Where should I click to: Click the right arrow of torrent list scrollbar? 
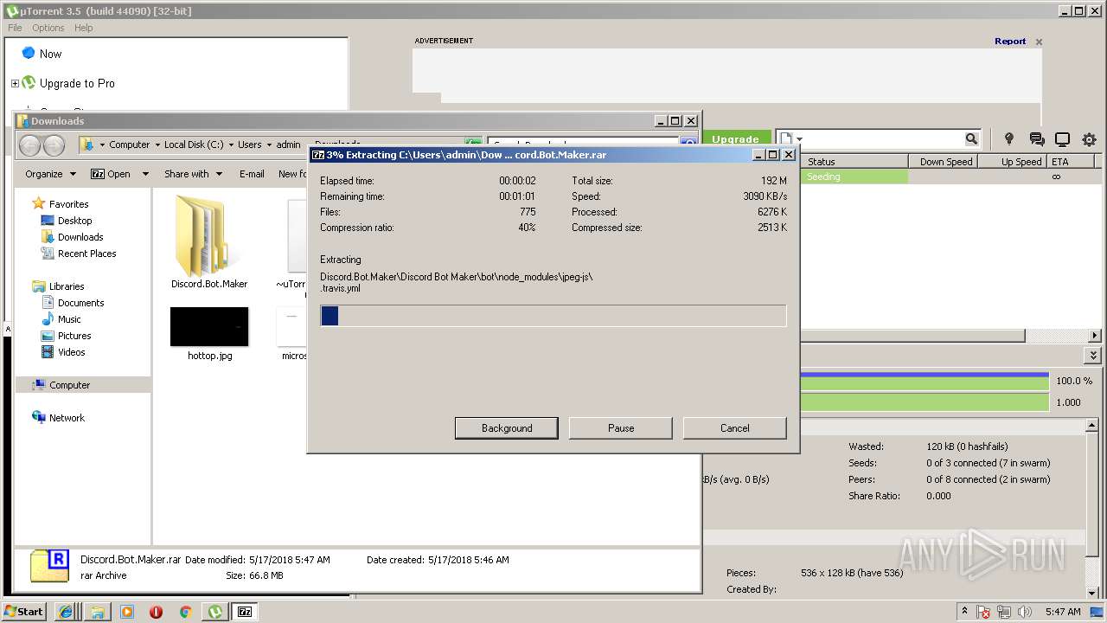1094,336
